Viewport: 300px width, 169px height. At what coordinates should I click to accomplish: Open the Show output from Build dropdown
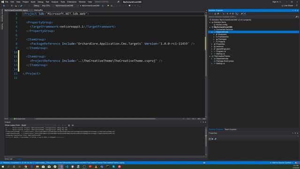[39, 125]
